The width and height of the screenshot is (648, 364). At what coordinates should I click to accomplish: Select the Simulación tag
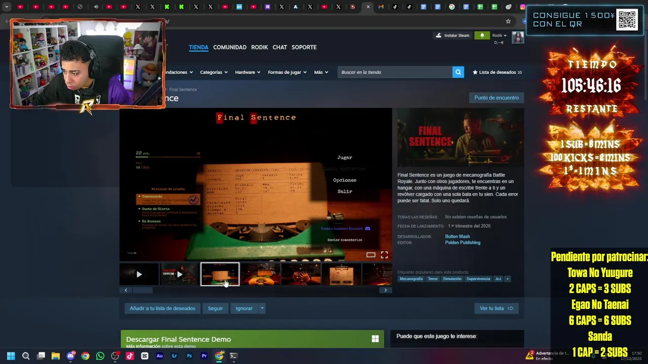452,279
